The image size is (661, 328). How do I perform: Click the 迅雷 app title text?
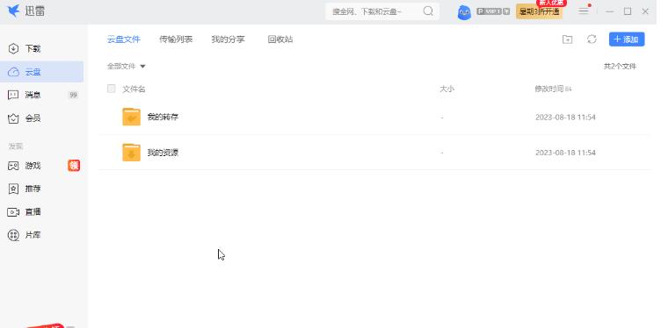point(35,11)
